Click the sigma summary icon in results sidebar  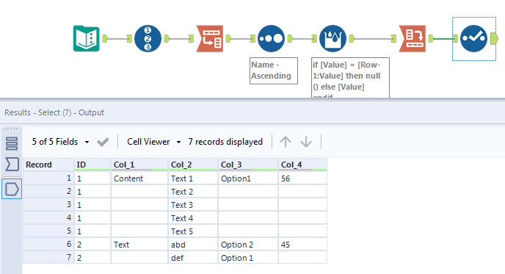(x=12, y=165)
